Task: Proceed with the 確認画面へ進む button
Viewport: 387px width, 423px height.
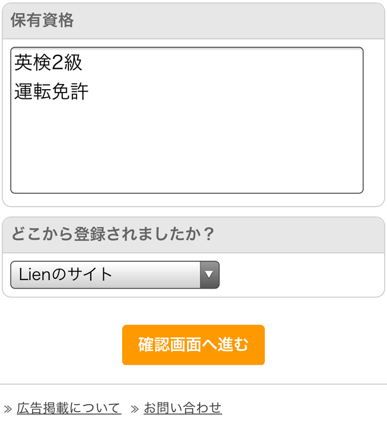Action: pyautogui.click(x=193, y=345)
